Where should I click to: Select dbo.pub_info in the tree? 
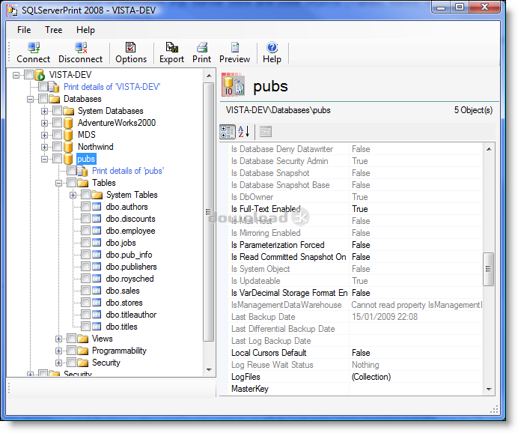click(129, 255)
